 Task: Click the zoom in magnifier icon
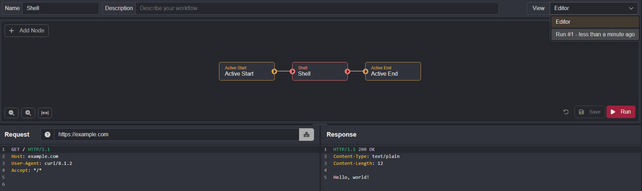click(28, 113)
